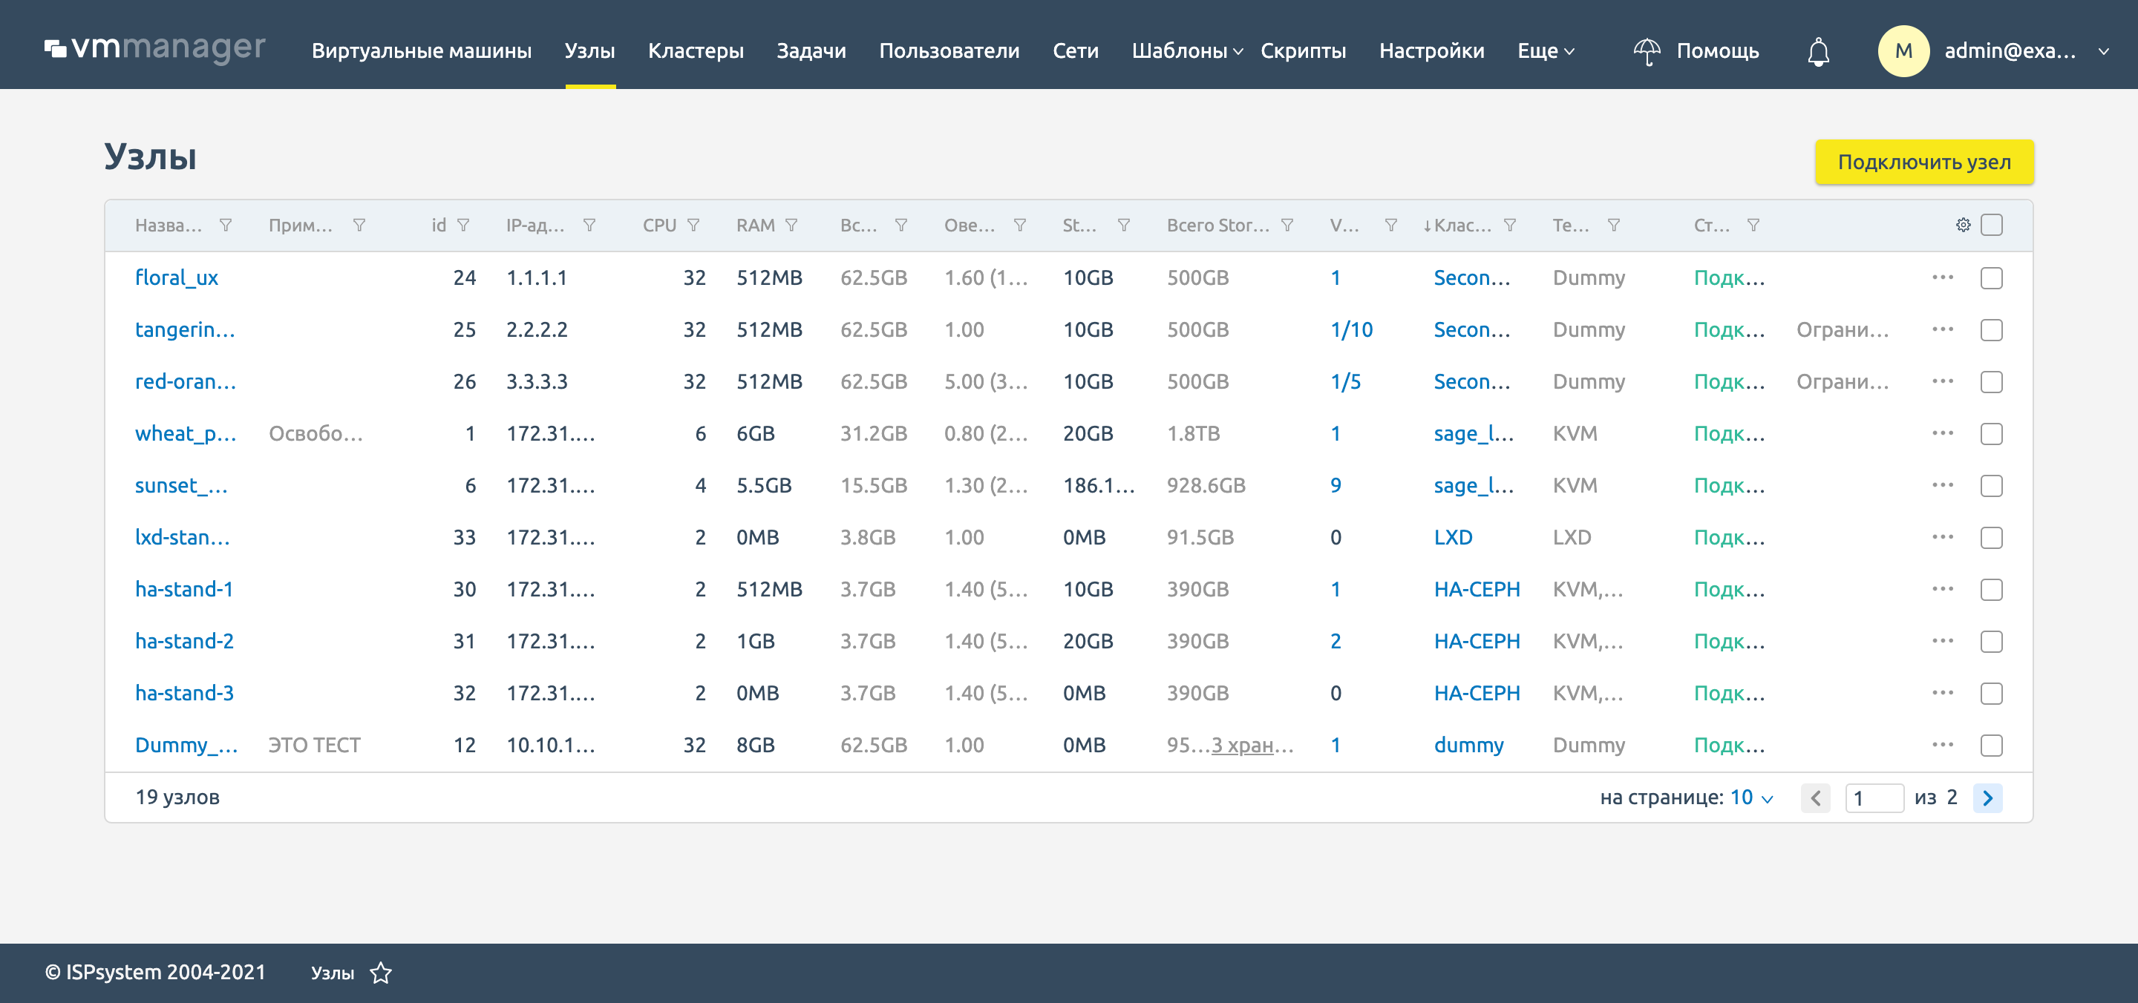
Task: Filter by Всего Storage funnel
Action: [1287, 225]
